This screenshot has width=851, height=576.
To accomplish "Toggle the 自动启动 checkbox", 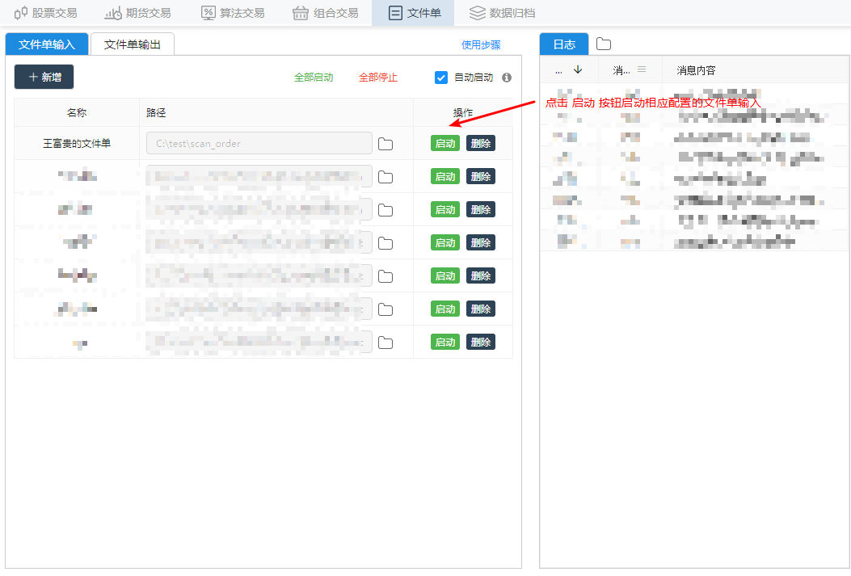I will pyautogui.click(x=441, y=78).
